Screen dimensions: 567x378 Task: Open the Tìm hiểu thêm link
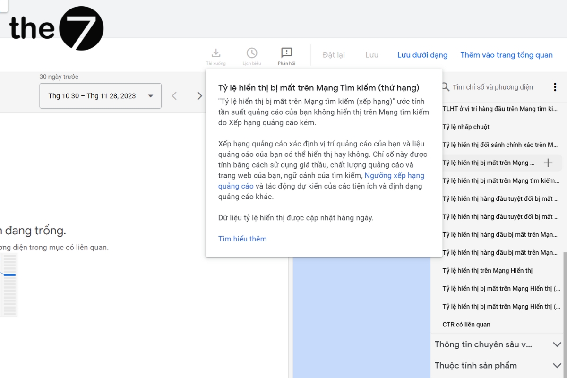pos(242,239)
